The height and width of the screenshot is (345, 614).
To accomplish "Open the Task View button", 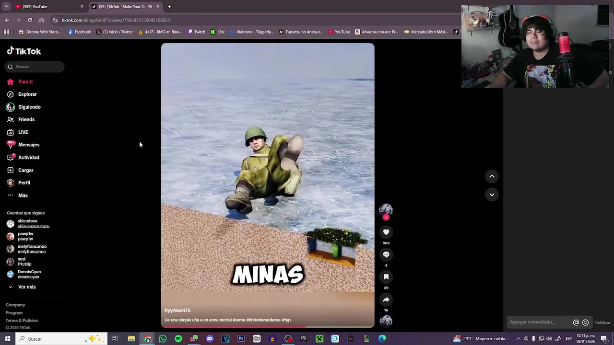I will (x=115, y=339).
